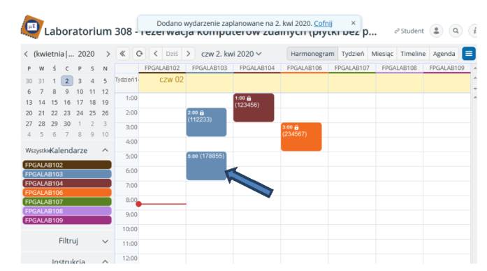
Task: Open the czw 2. kwi 2020 date dropdown
Action: click(231, 54)
